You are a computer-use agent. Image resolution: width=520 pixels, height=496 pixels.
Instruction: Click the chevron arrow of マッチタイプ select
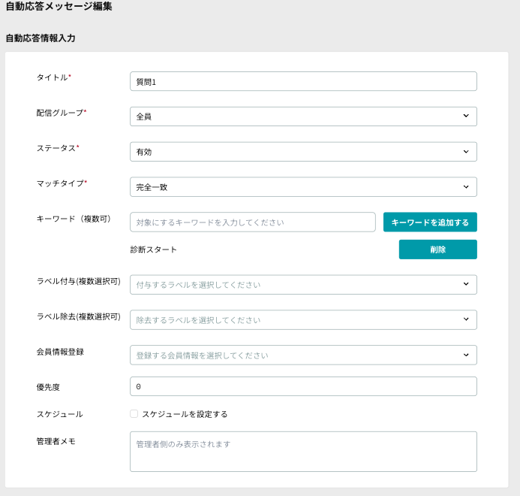pyautogui.click(x=466, y=186)
